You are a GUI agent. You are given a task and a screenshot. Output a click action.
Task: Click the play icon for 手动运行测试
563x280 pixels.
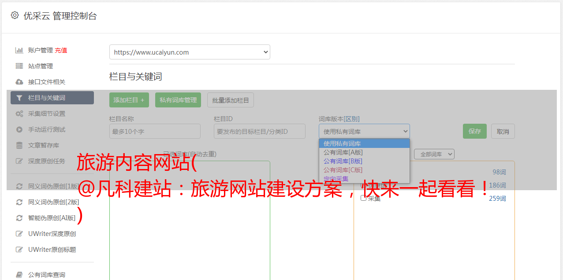pos(19,129)
